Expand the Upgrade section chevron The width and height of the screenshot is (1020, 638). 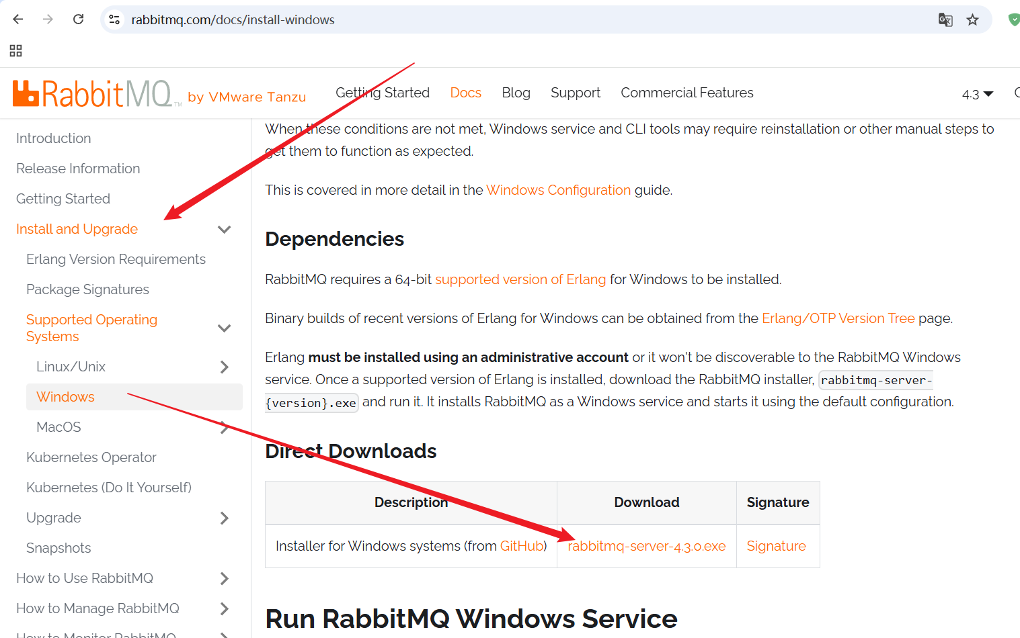tap(225, 518)
